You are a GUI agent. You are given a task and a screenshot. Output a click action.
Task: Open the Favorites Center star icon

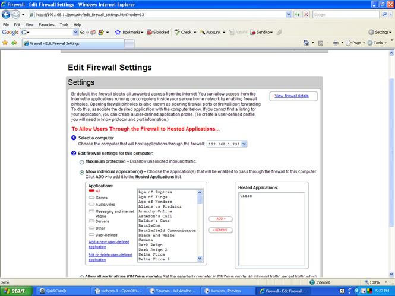click(5, 43)
